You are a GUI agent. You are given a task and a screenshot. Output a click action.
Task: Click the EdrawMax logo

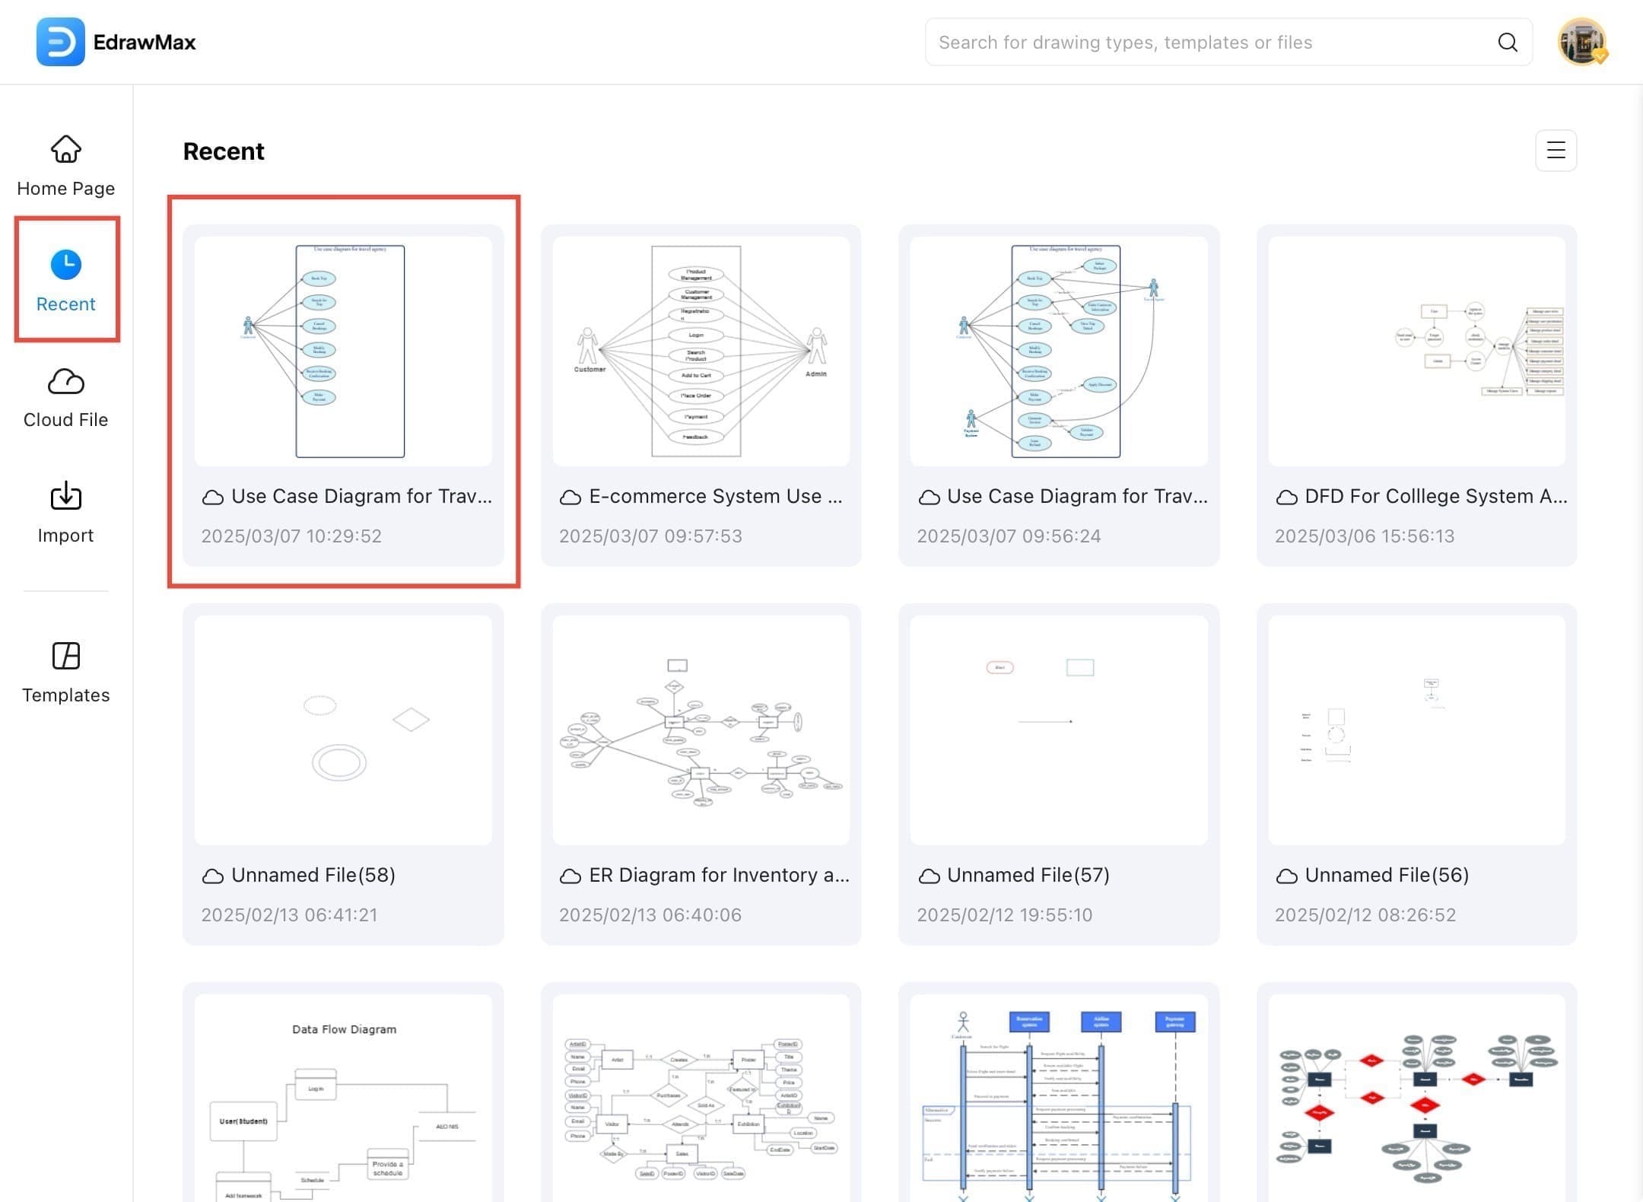tap(61, 42)
